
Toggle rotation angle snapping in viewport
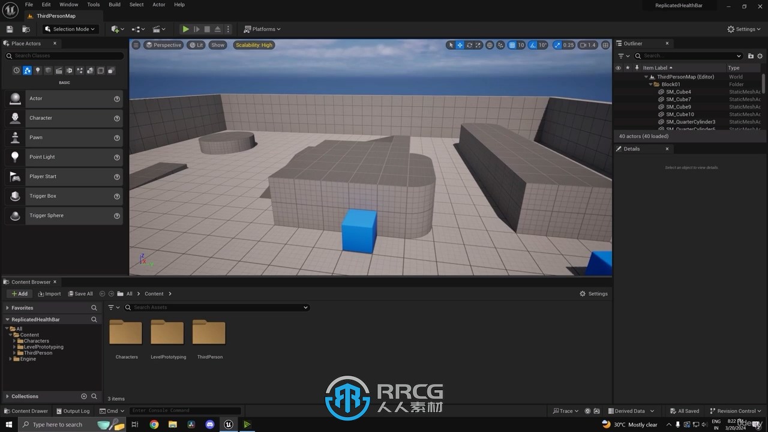(532, 45)
